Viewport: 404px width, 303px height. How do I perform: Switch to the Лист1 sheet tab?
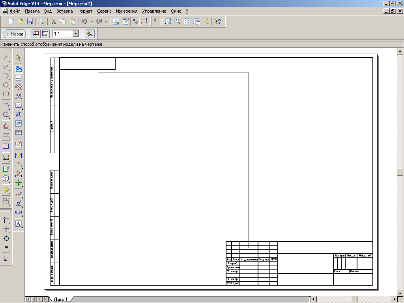(x=61, y=299)
